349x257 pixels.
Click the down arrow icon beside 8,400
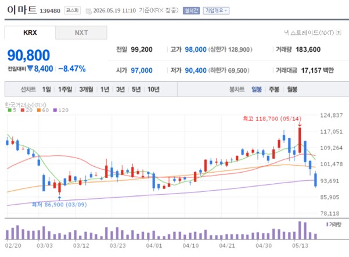[30, 69]
